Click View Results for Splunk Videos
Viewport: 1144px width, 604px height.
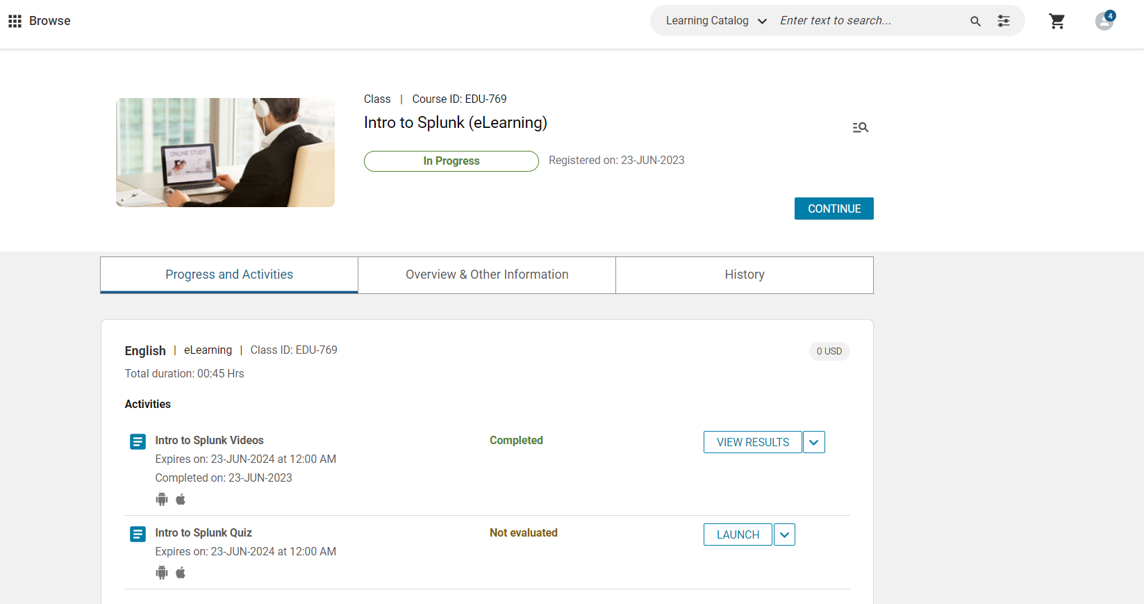(x=752, y=442)
